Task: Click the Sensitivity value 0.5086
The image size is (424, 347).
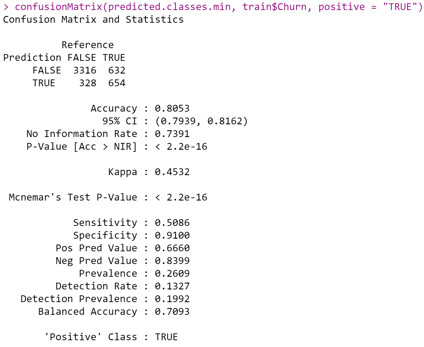Action: tap(172, 223)
